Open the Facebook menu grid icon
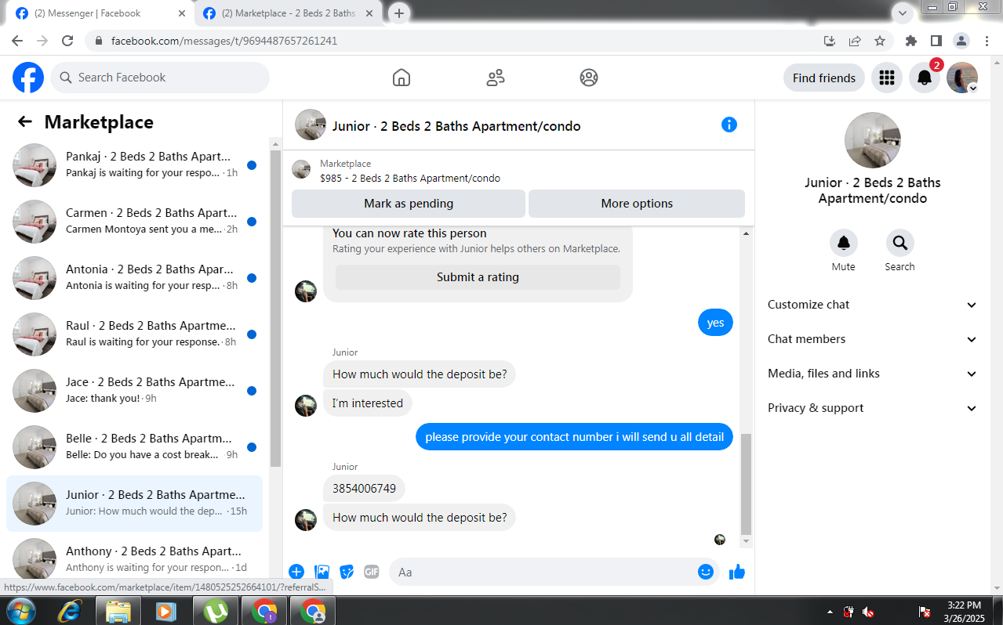 (887, 78)
